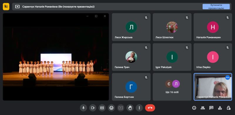Screen dimensions: 235x115
Task: Click the yellow camera-off icon at top left
Action: point(6,6)
